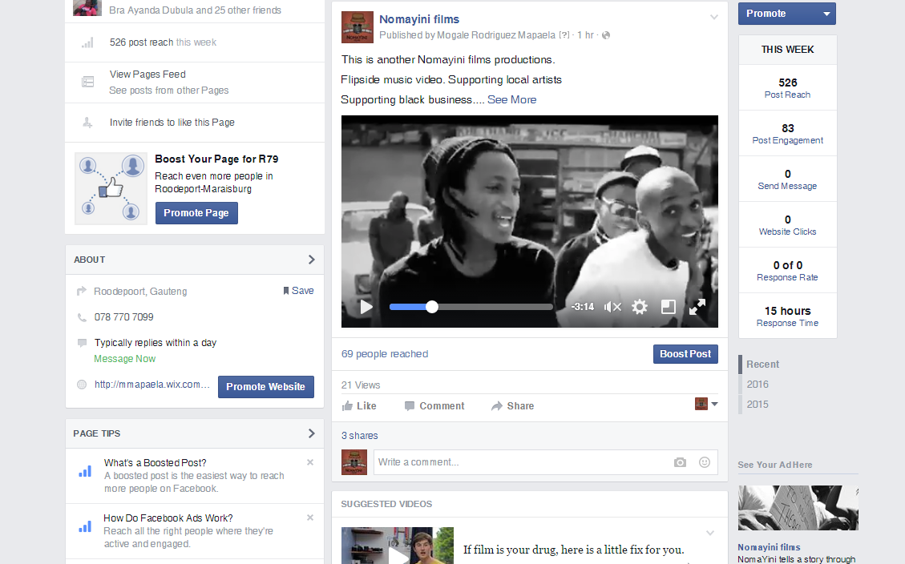905x564 pixels.
Task: Open the mmapaela.wix.com website link
Action: (x=152, y=385)
